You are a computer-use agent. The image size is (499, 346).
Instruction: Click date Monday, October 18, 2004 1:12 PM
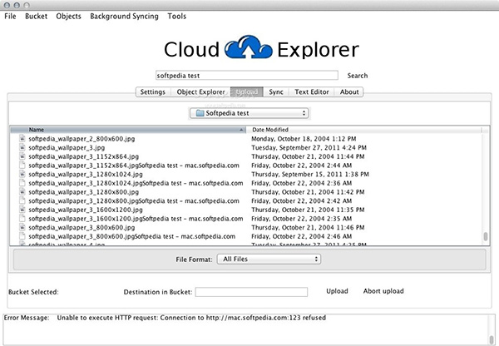[x=304, y=139]
